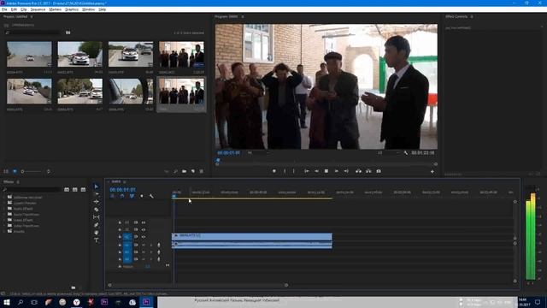Image resolution: width=547 pixels, height=308 pixels.
Task: Open timeline display settings wrench
Action: [151, 196]
